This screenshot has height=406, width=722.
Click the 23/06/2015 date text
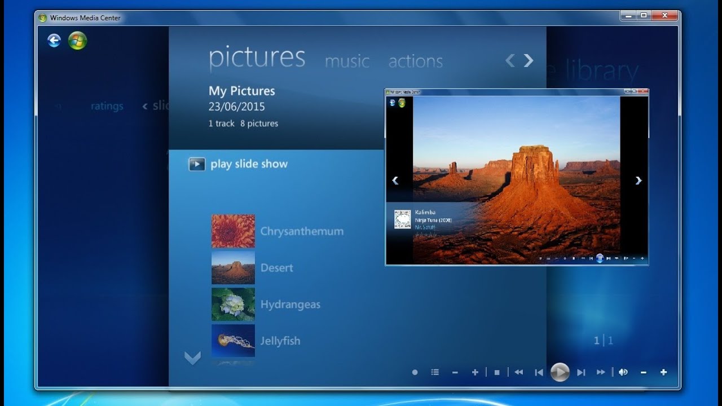pyautogui.click(x=236, y=107)
